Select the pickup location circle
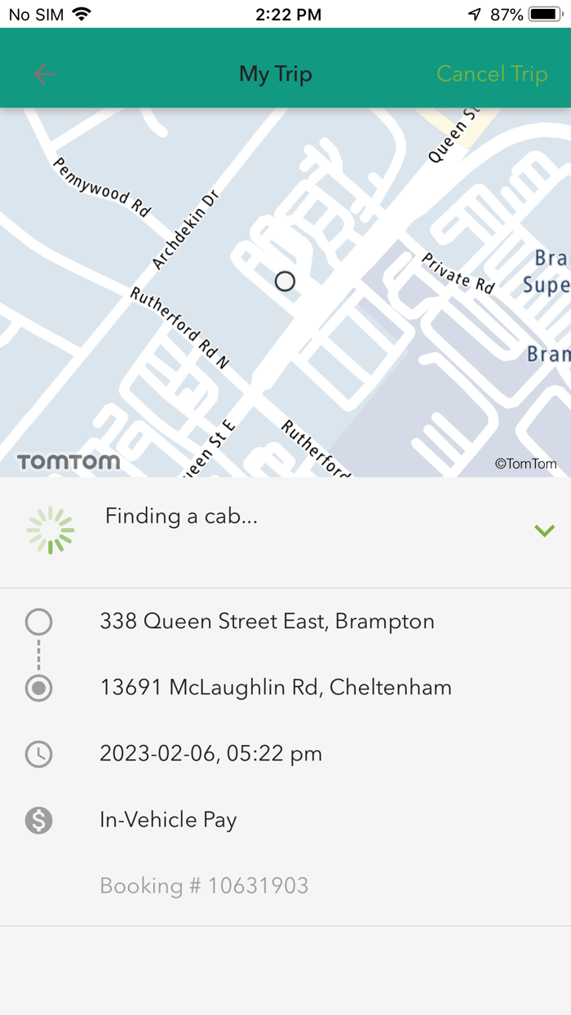Screen dimensions: 571x1015 (x=38, y=621)
